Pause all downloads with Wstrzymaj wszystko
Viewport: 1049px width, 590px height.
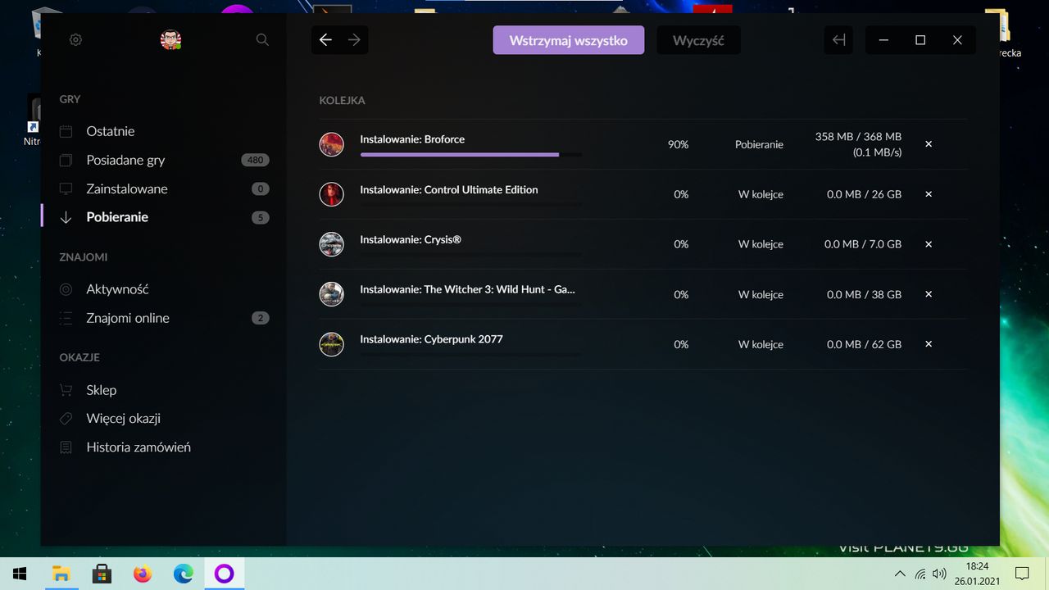click(568, 40)
